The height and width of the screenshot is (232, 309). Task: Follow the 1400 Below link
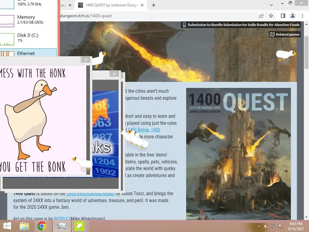138,130
